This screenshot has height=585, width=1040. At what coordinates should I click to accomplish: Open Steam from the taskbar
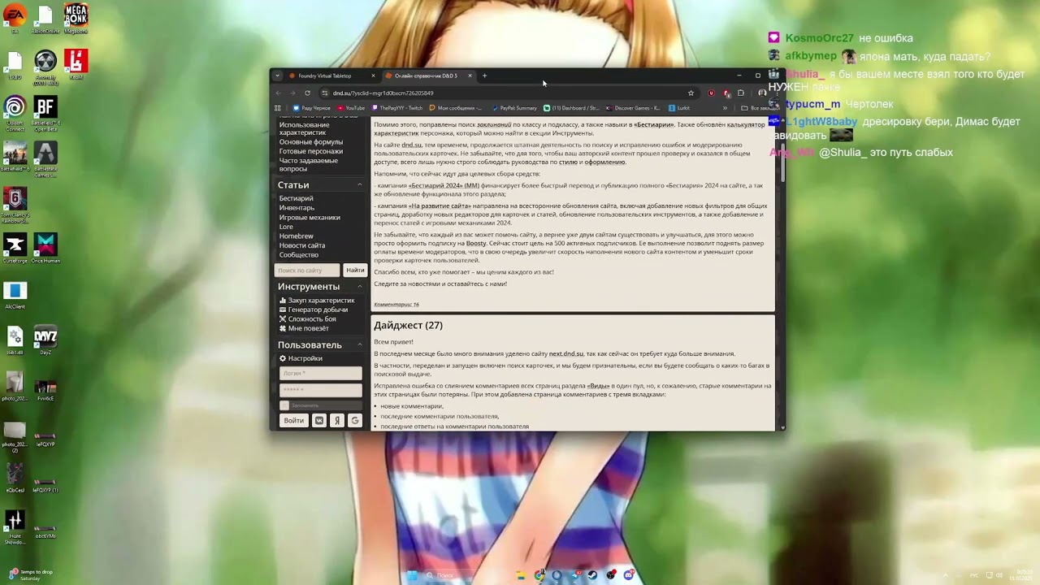tap(592, 575)
